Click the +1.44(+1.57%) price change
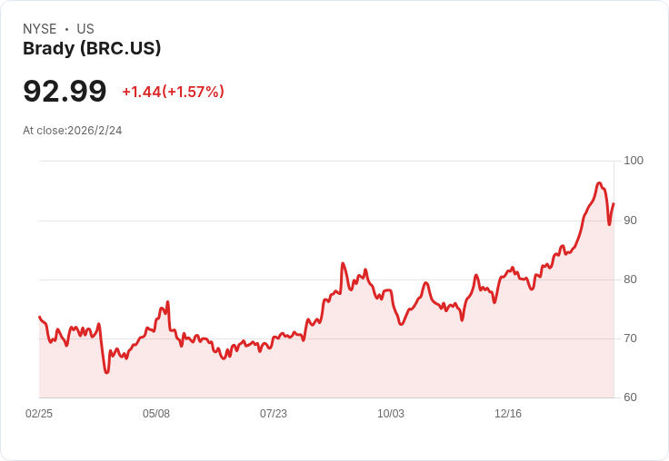The width and height of the screenshot is (669, 461). point(173,92)
